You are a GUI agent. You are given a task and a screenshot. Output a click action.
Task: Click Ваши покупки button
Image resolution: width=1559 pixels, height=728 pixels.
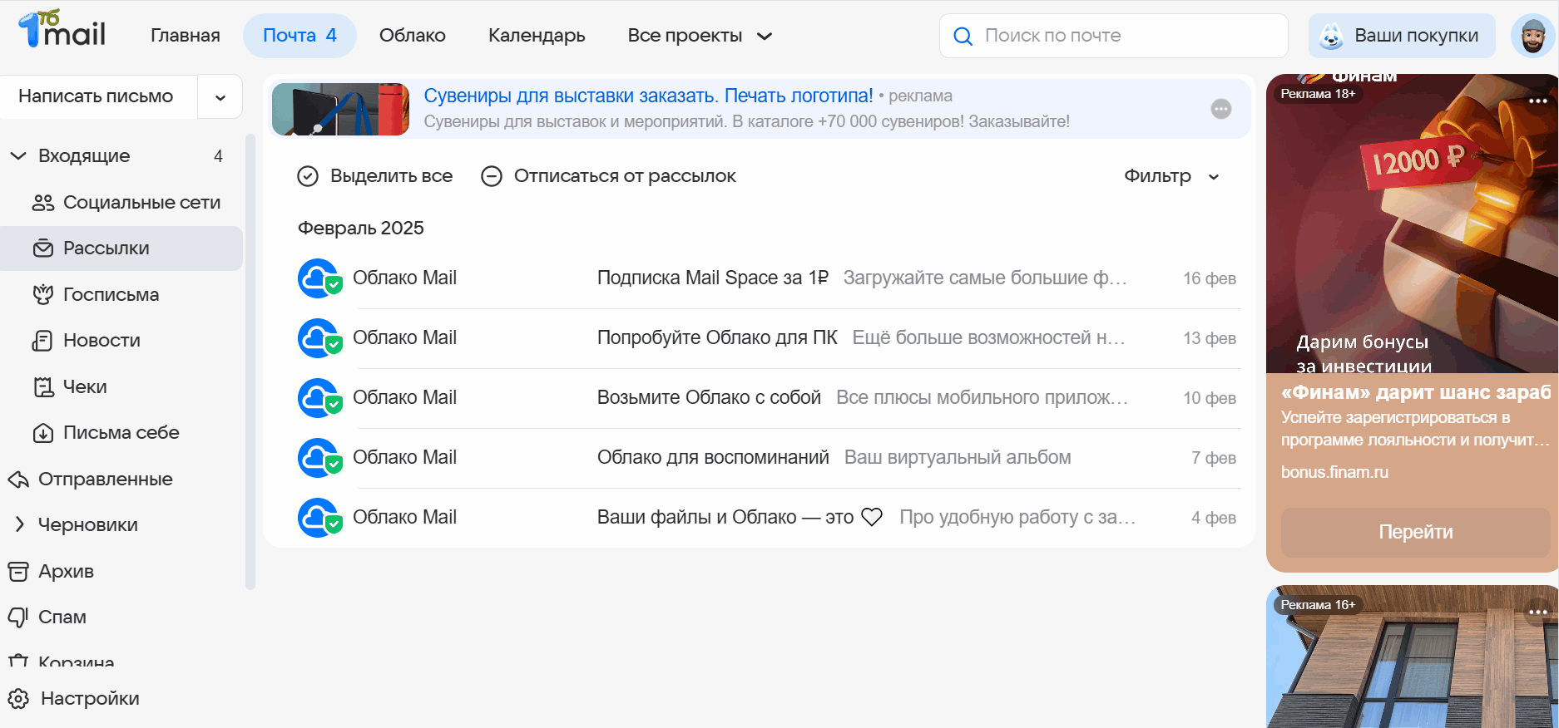1402,36
